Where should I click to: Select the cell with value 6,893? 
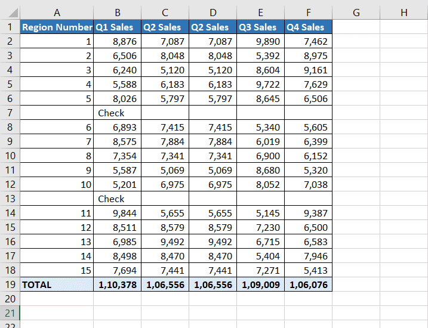(118, 127)
